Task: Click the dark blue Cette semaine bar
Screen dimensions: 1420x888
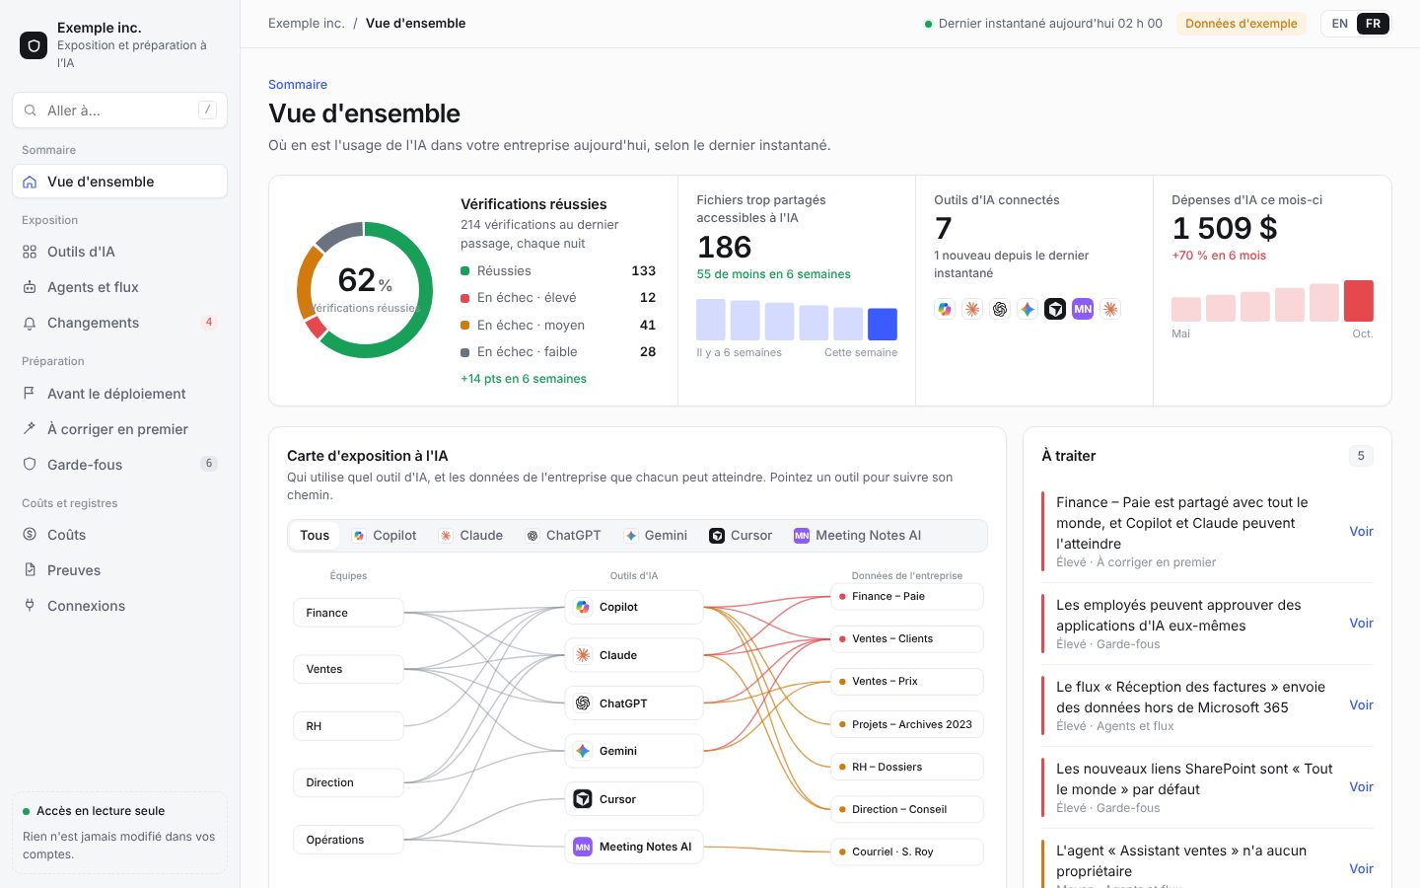Action: point(883,324)
